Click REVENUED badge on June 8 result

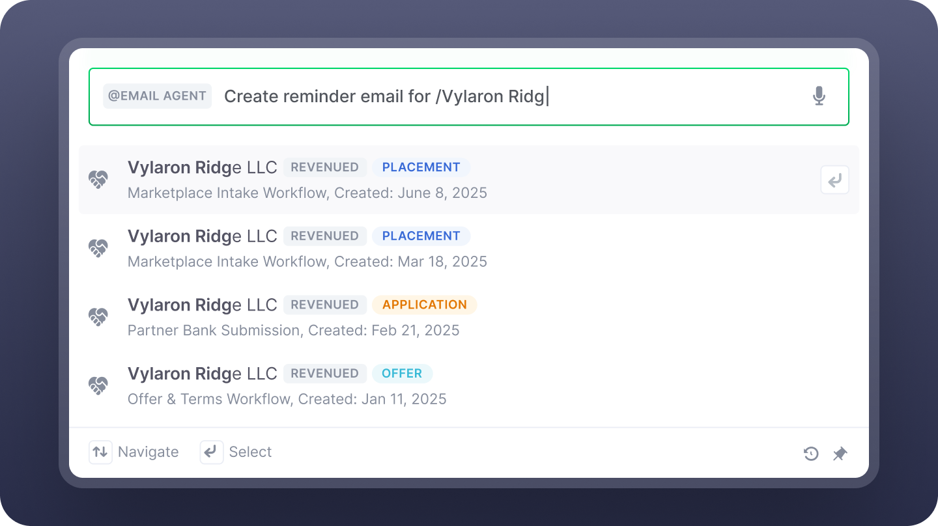(x=324, y=167)
